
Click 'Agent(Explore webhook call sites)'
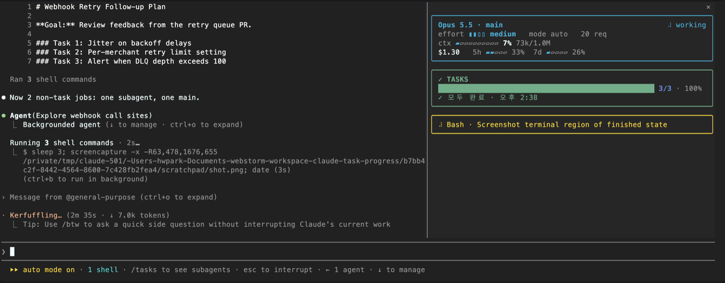[81, 115]
